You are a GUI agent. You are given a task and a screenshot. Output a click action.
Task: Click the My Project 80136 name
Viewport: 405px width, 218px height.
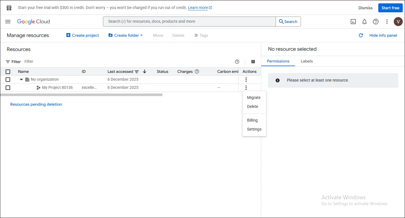pyautogui.click(x=57, y=88)
